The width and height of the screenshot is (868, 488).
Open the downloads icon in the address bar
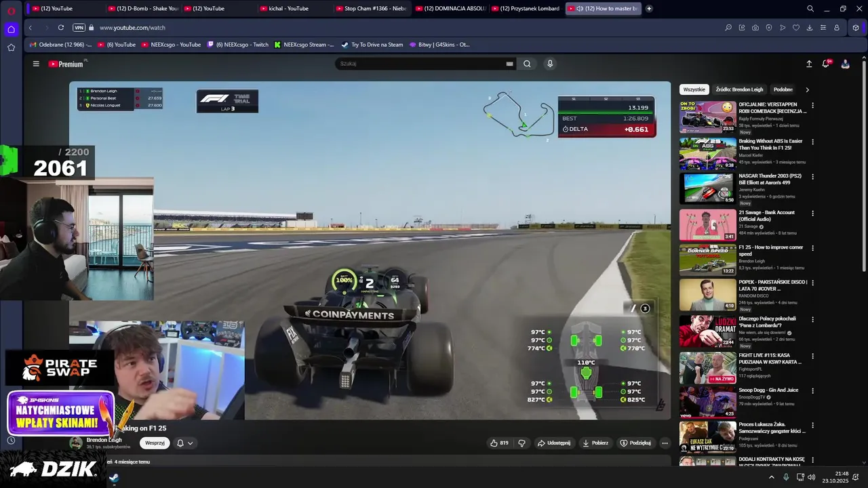click(810, 28)
